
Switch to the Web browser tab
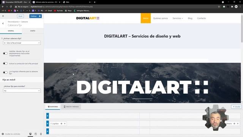click(x=77, y=2)
